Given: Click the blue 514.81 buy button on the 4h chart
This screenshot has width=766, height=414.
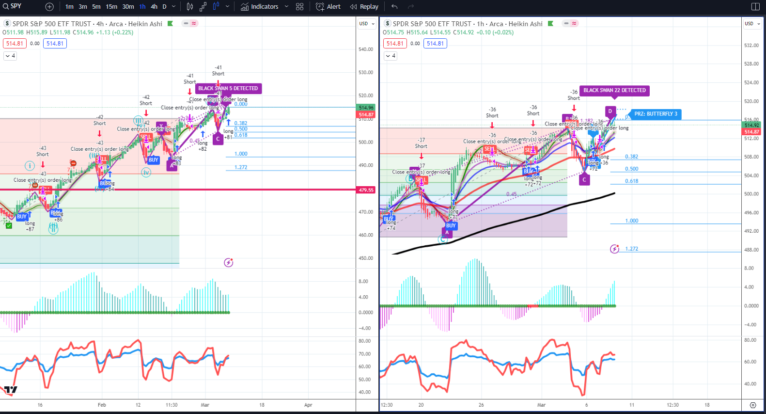Looking at the screenshot, I should click(55, 43).
